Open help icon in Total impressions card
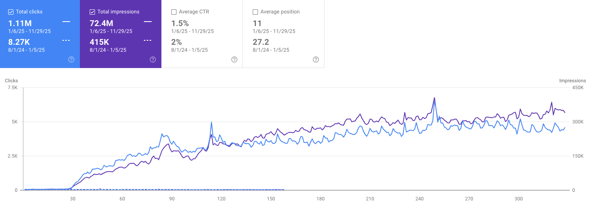 pos(153,59)
